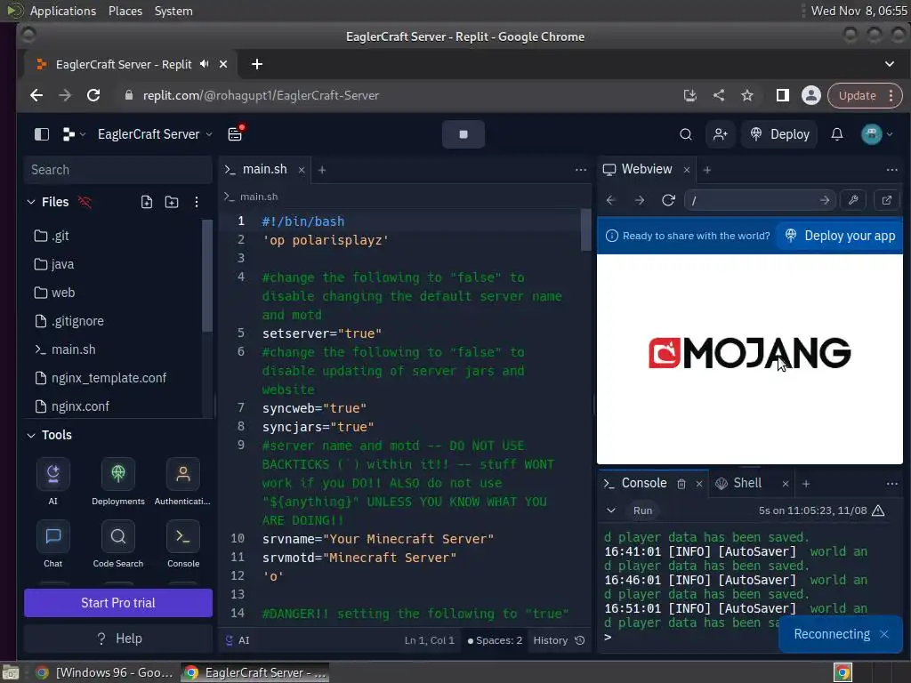The width and height of the screenshot is (911, 683).
Task: Click the Webview back arrow
Action: pos(610,200)
